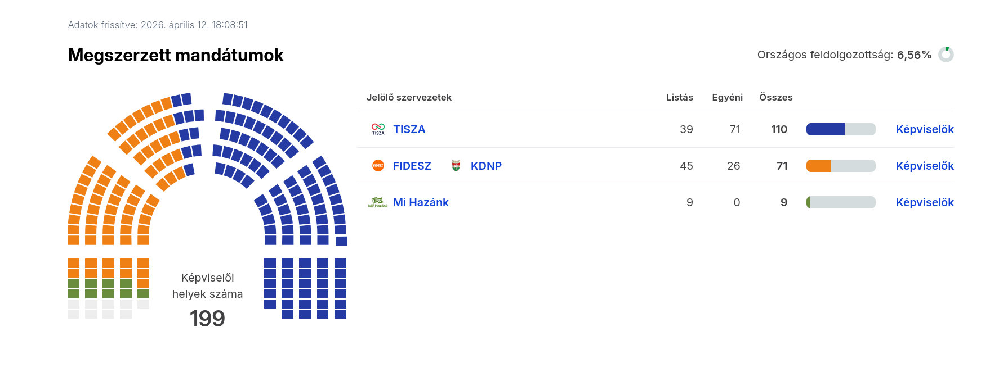Open the KDNP party link

[x=486, y=166]
